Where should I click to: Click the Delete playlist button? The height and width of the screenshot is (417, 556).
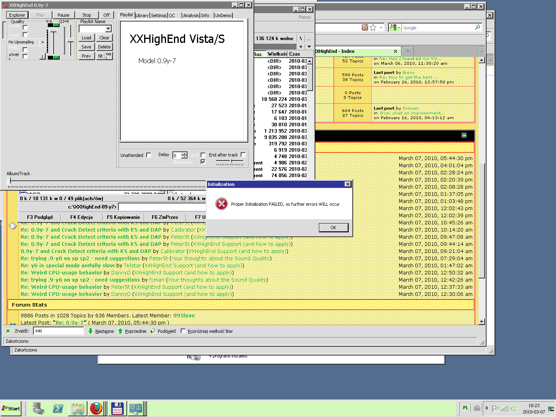[104, 47]
